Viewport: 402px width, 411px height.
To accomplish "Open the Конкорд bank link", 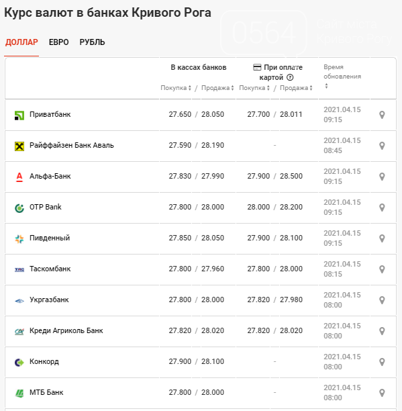I will (44, 362).
